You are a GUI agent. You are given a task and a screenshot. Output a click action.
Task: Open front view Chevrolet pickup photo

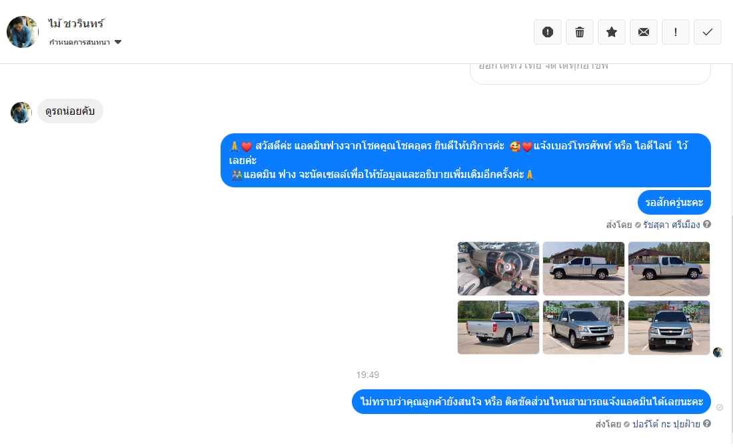(669, 327)
